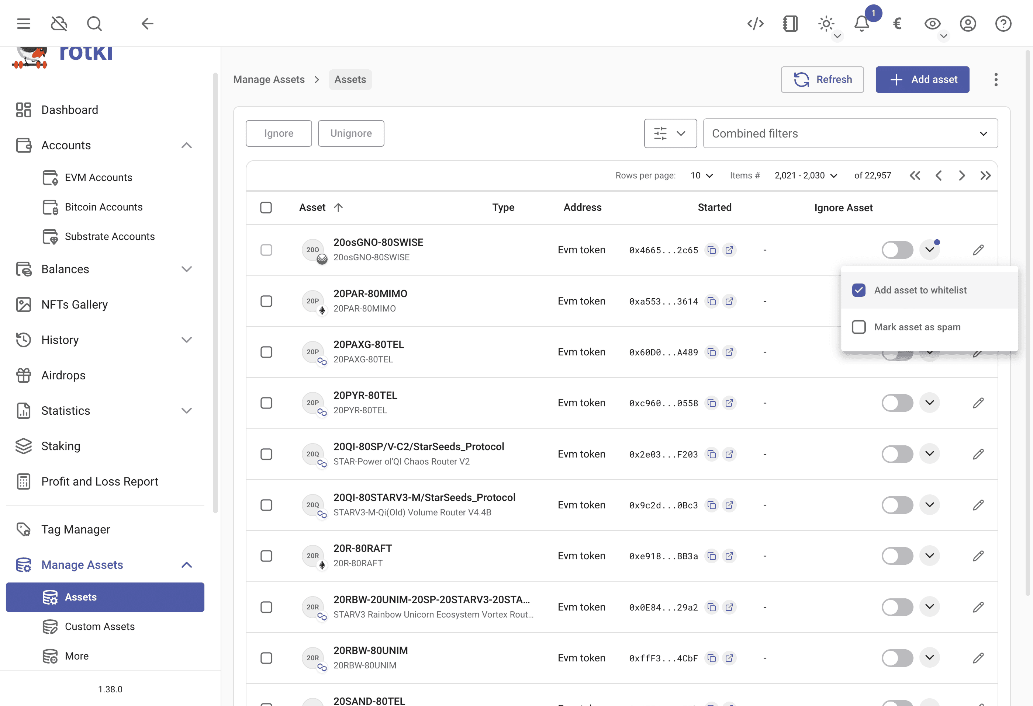
Task: Click the Unignore button
Action: click(x=351, y=133)
